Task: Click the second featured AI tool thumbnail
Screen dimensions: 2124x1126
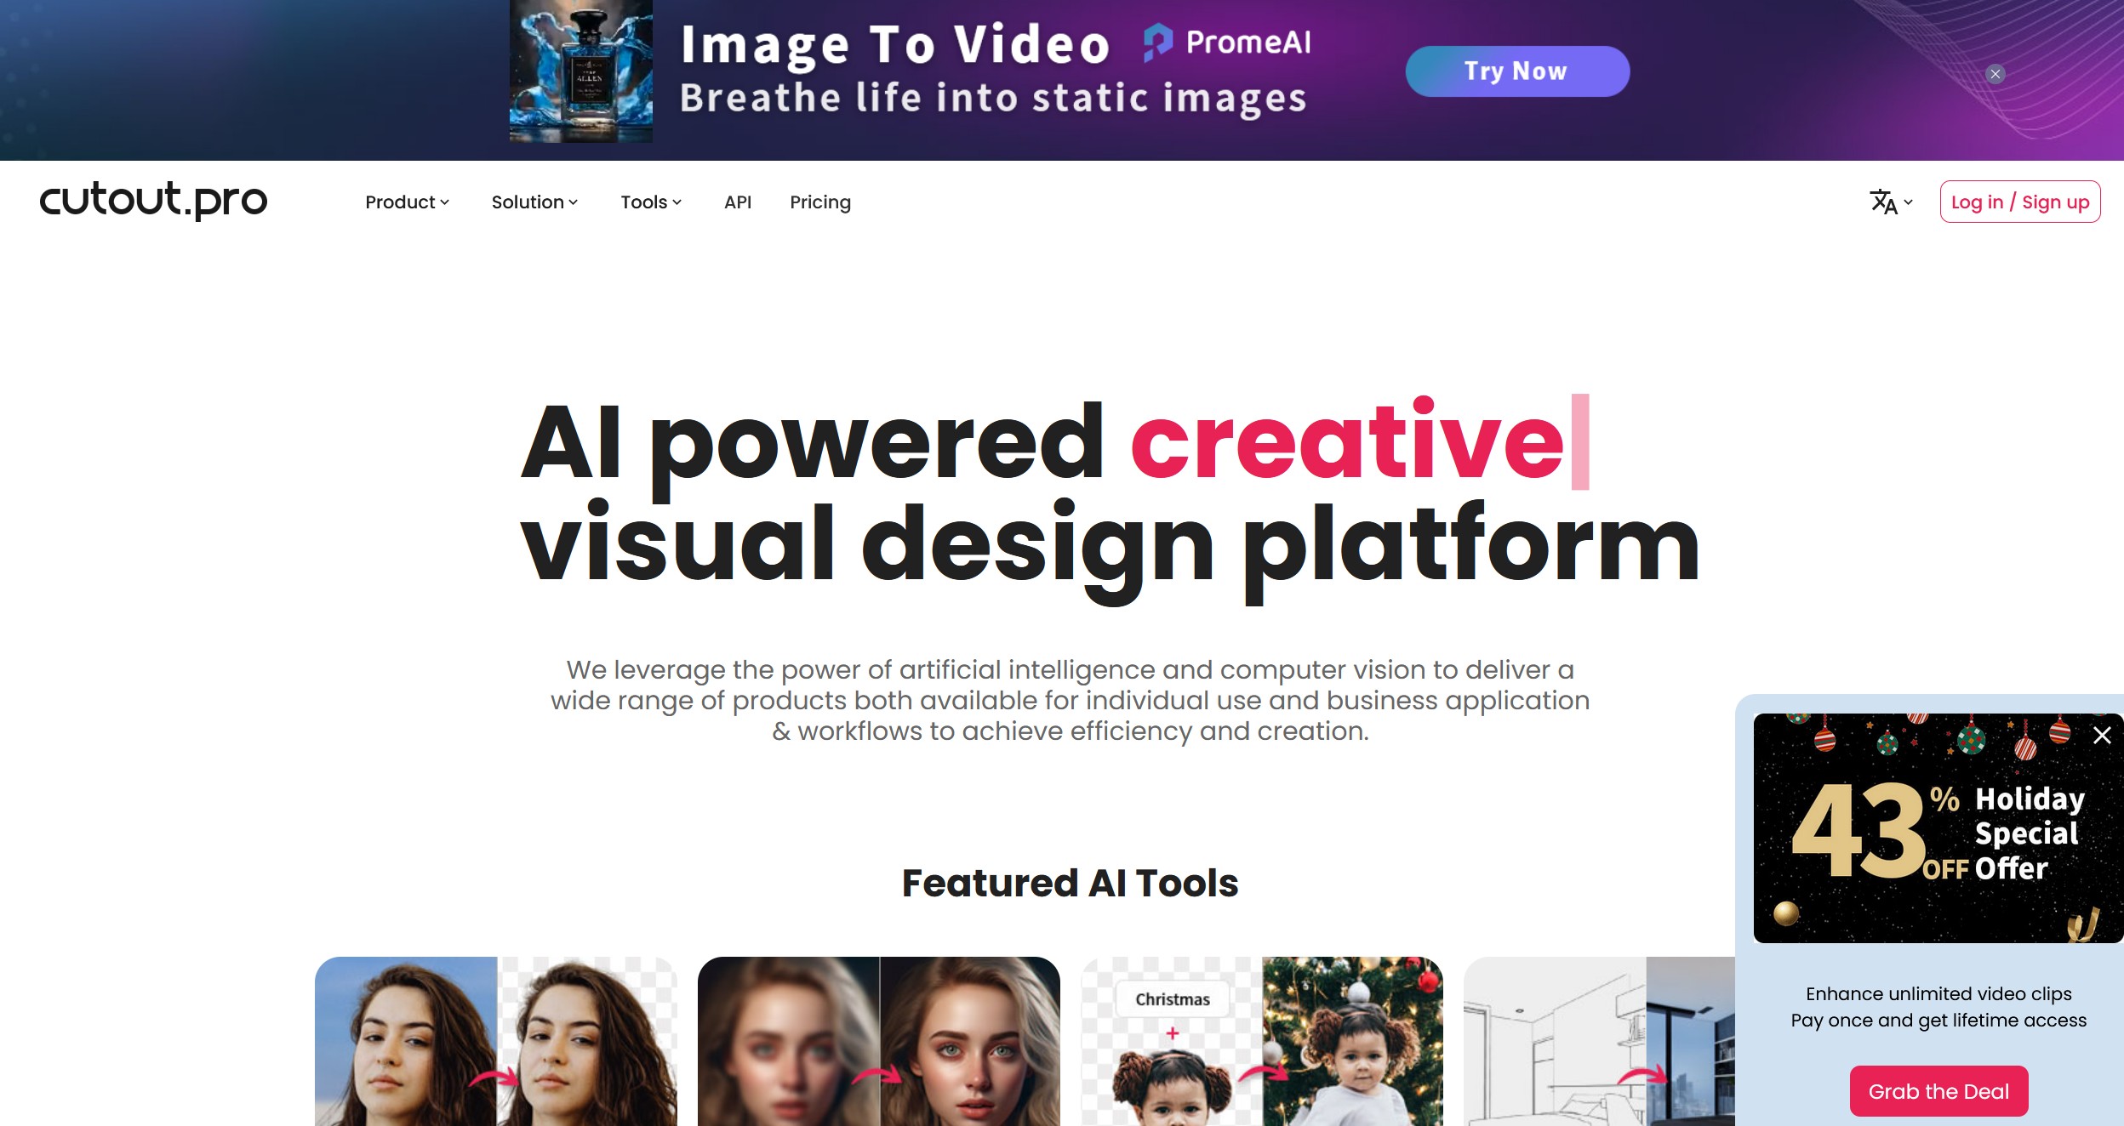Action: [879, 1039]
